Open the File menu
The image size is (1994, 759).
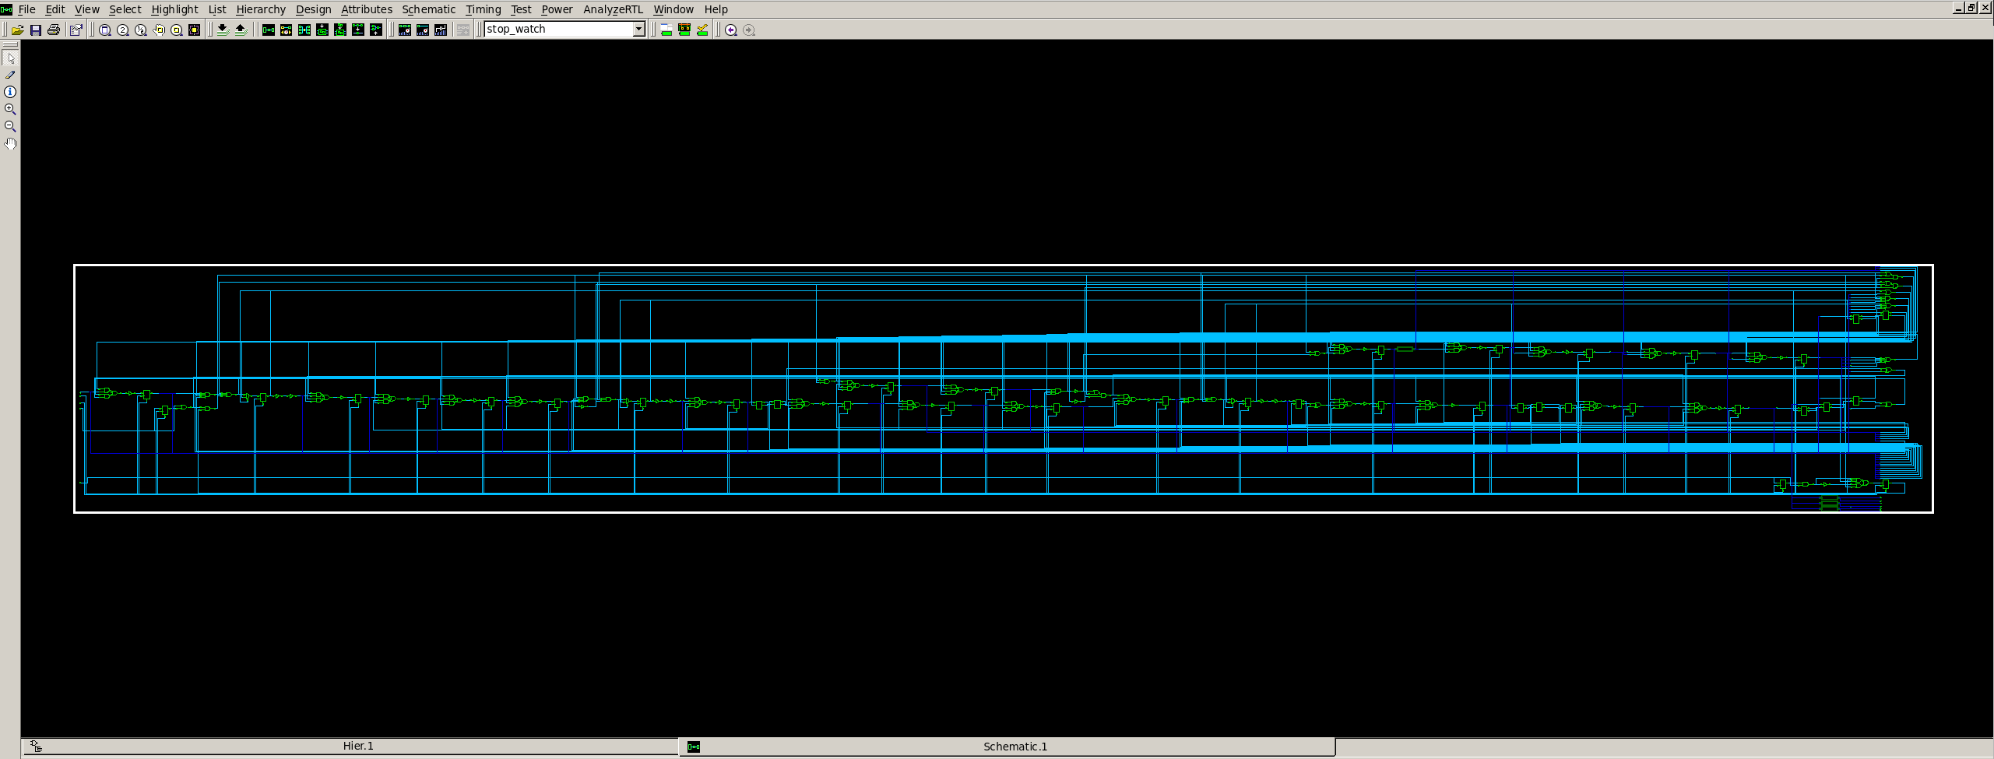[x=26, y=9]
